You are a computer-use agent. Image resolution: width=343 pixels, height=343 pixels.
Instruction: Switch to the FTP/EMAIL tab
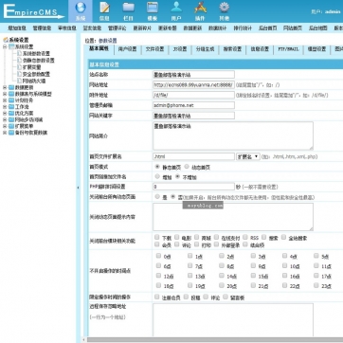click(288, 49)
